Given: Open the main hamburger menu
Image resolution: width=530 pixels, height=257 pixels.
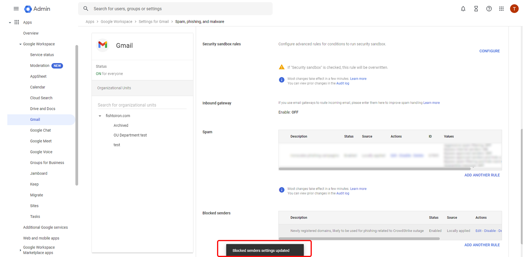Looking at the screenshot, I should (x=16, y=9).
